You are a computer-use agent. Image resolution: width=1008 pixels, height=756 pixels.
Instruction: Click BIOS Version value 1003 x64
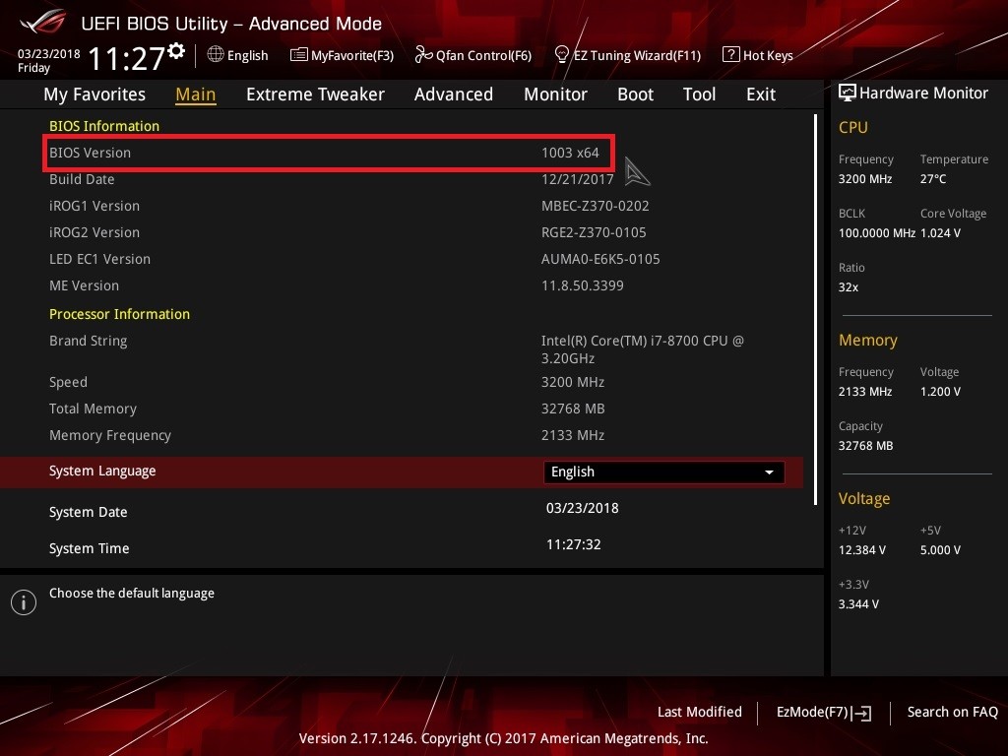pyautogui.click(x=570, y=153)
